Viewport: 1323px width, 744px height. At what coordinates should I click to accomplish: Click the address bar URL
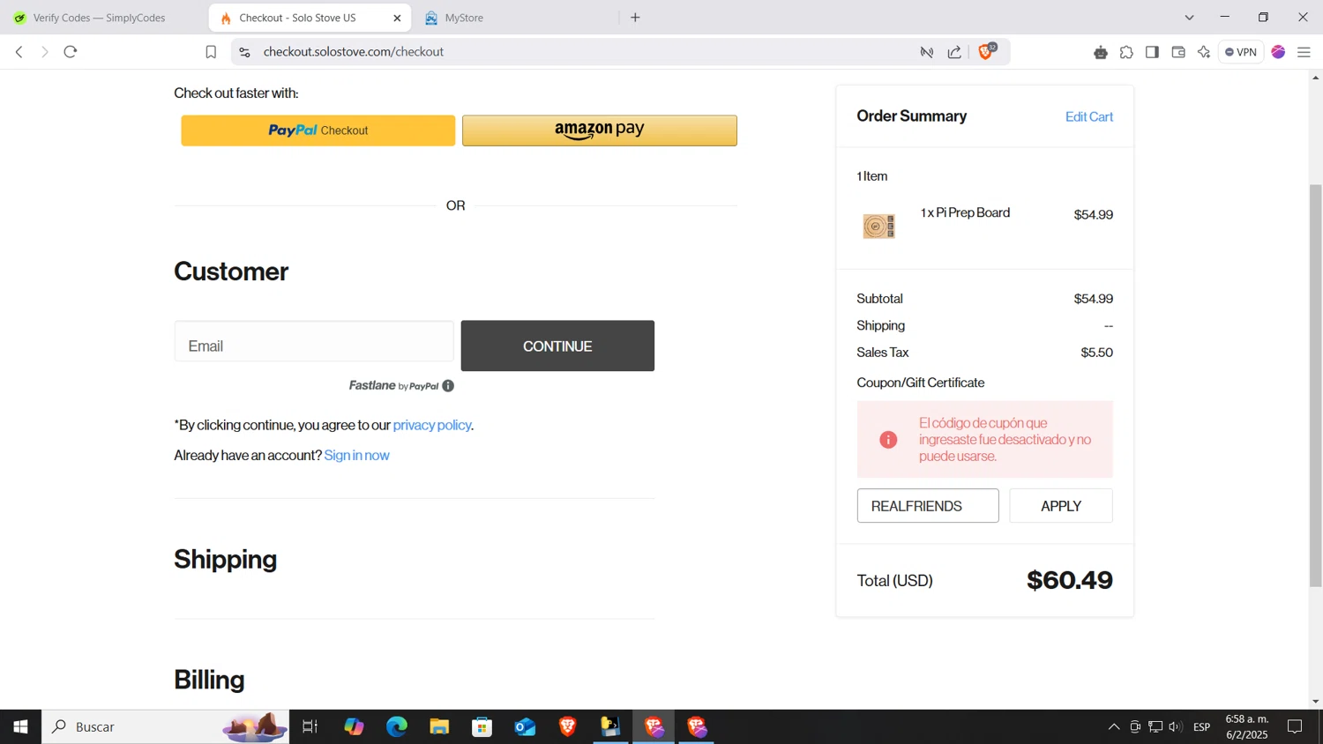pos(353,52)
